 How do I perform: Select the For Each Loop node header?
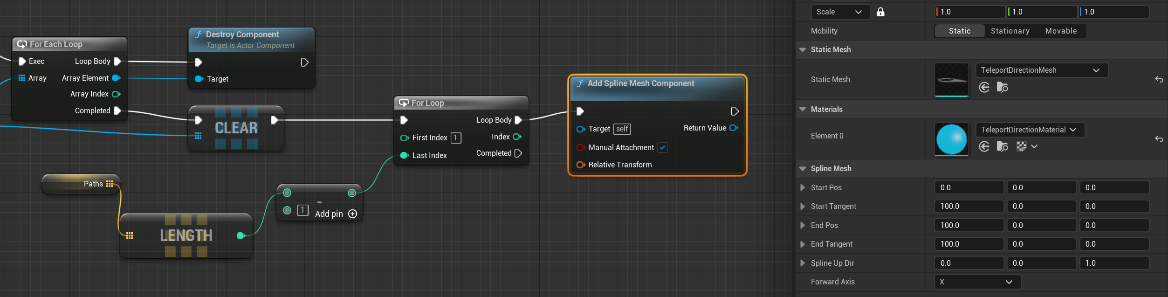tap(69, 44)
